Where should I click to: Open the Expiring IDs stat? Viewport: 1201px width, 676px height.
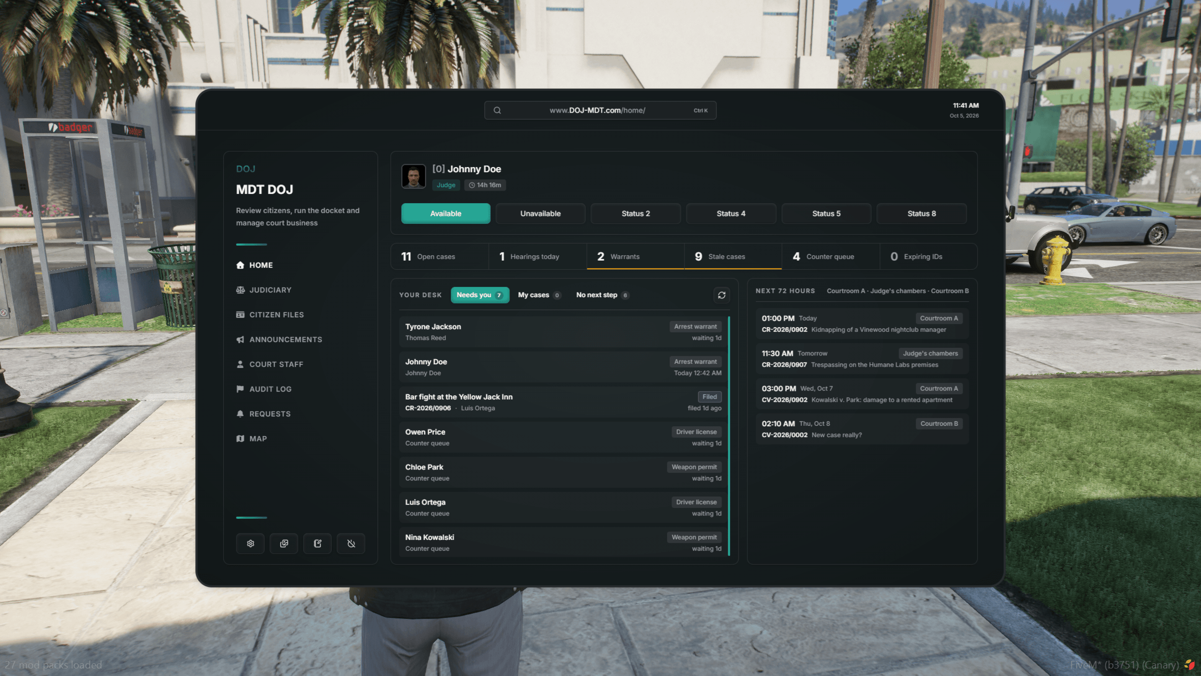928,256
